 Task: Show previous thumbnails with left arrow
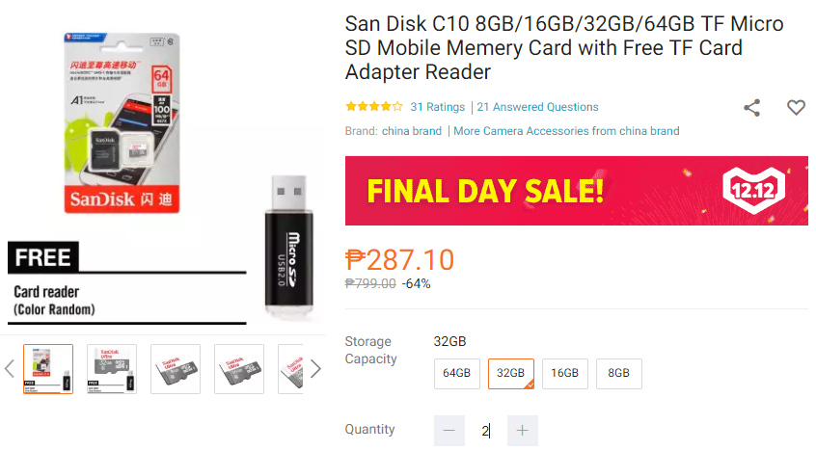coord(10,369)
